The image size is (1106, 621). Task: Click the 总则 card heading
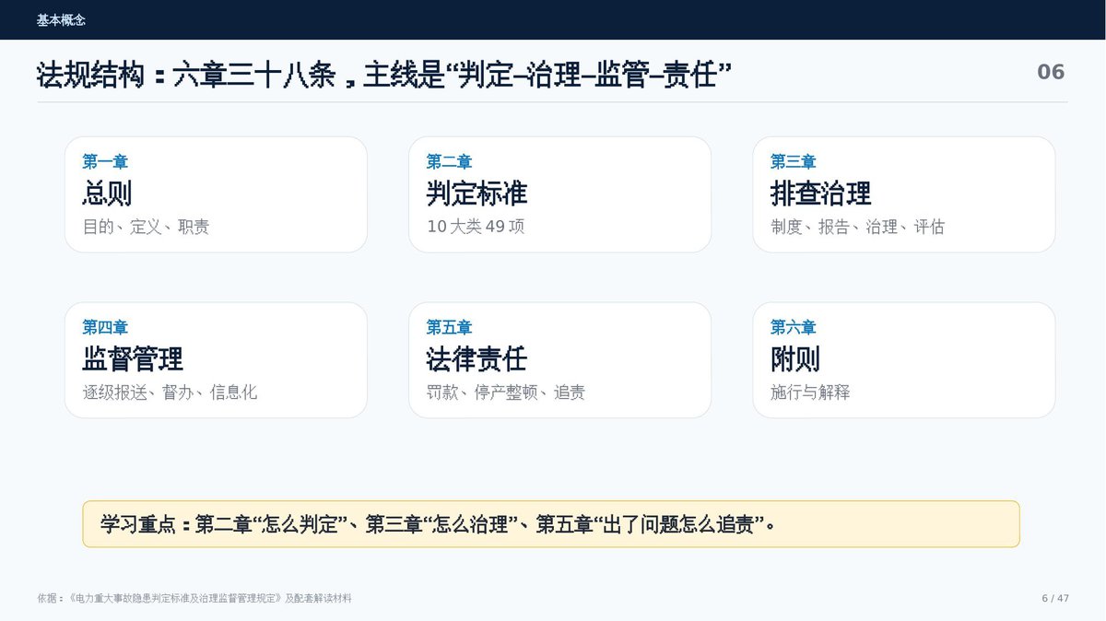pyautogui.click(x=107, y=193)
